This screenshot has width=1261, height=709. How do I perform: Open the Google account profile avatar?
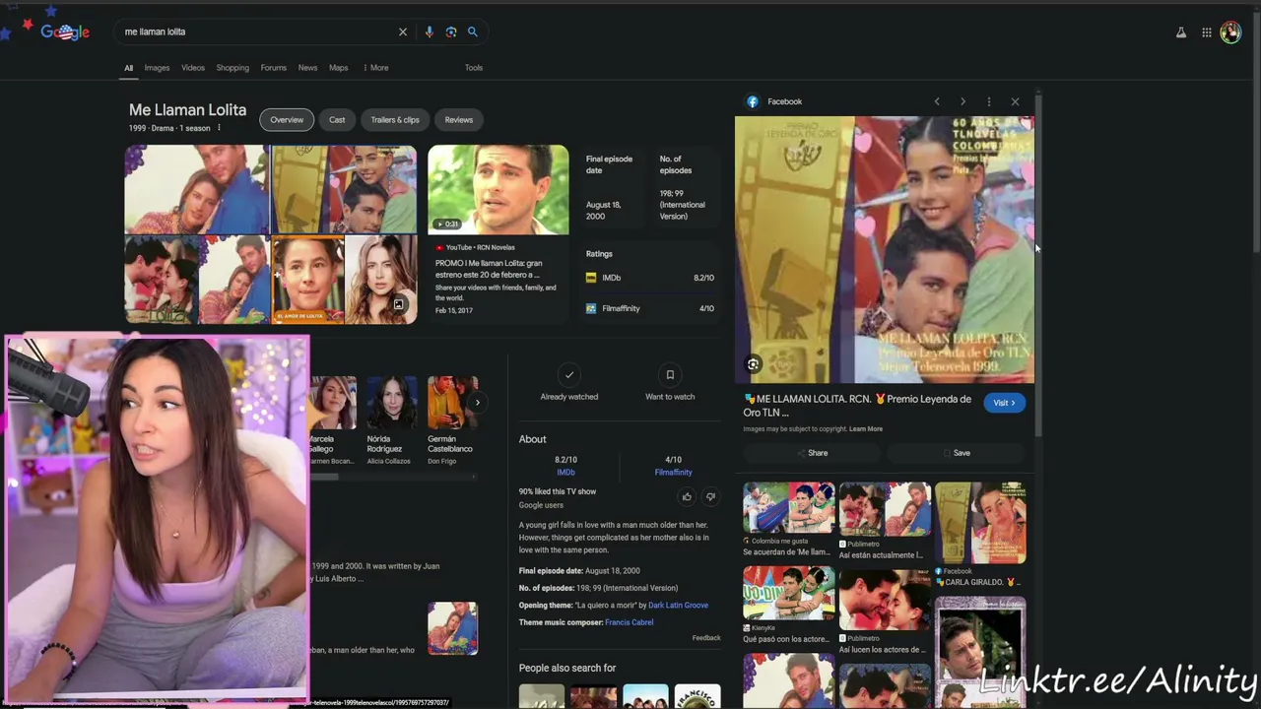1230,32
